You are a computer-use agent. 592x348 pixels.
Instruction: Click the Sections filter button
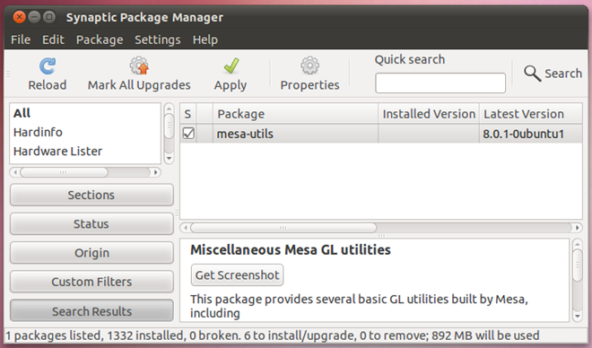click(91, 195)
